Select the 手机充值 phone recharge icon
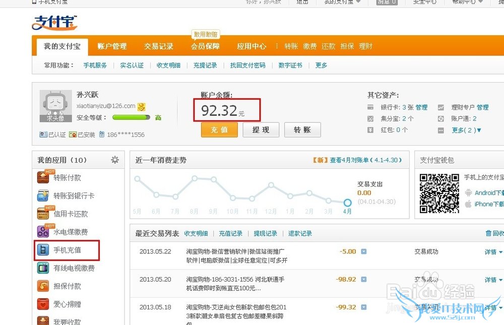 (43, 250)
